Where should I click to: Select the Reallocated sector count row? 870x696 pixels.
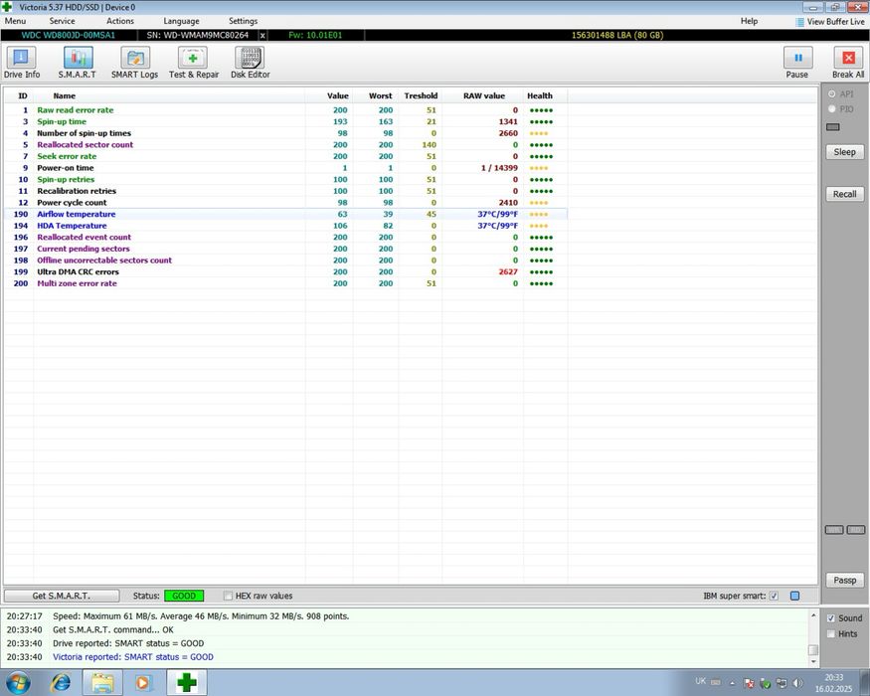click(x=285, y=145)
